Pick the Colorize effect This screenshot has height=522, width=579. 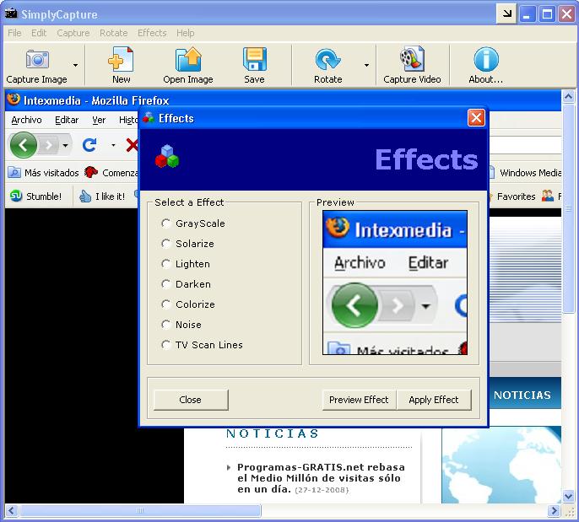pyautogui.click(x=166, y=304)
